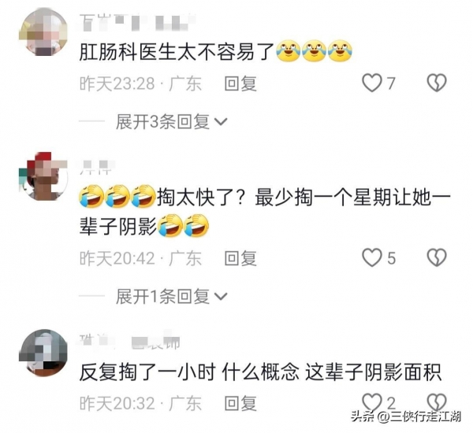The height and width of the screenshot is (433, 473).
Task: Reply to the 昨天20:42 comment
Action: pos(240,258)
